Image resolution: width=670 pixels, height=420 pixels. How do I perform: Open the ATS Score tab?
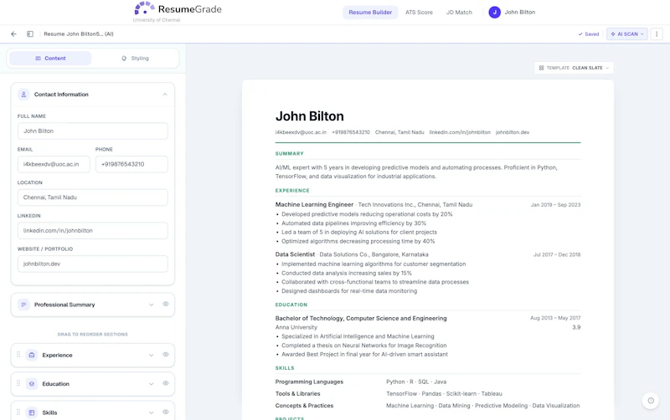coord(419,13)
